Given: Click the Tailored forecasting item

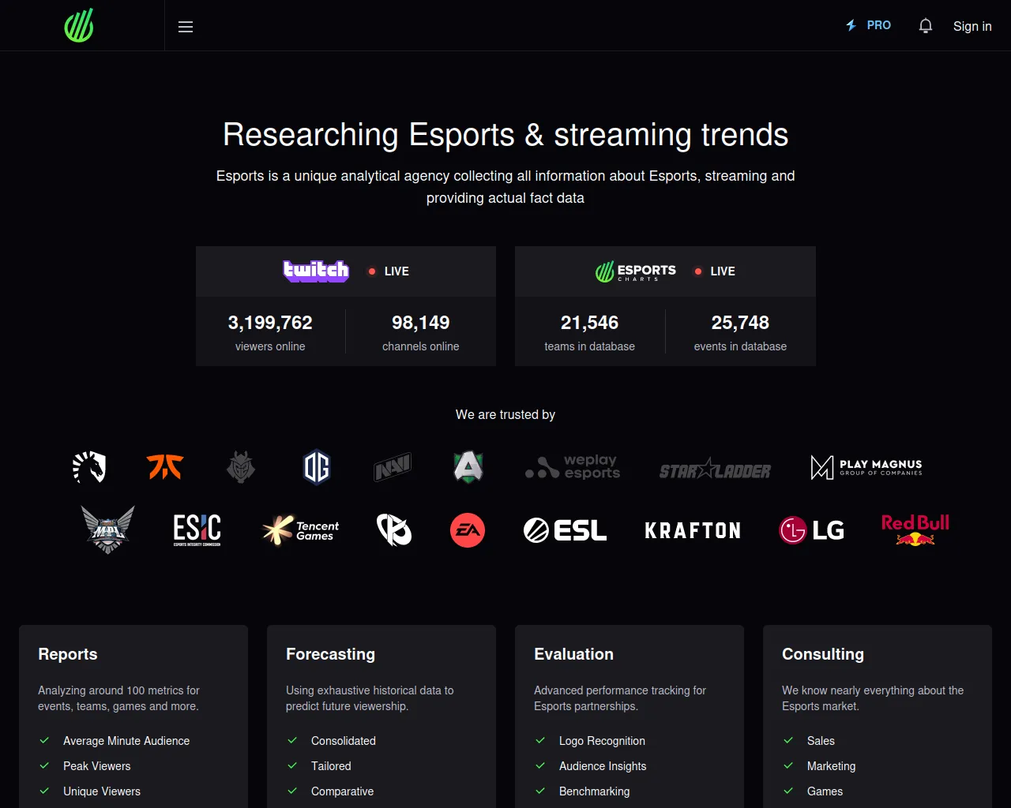Looking at the screenshot, I should click(331, 766).
